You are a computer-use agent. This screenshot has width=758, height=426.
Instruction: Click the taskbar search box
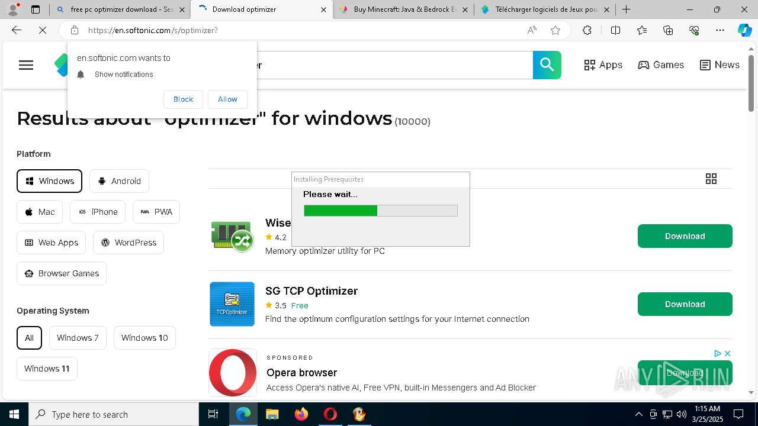click(114, 414)
